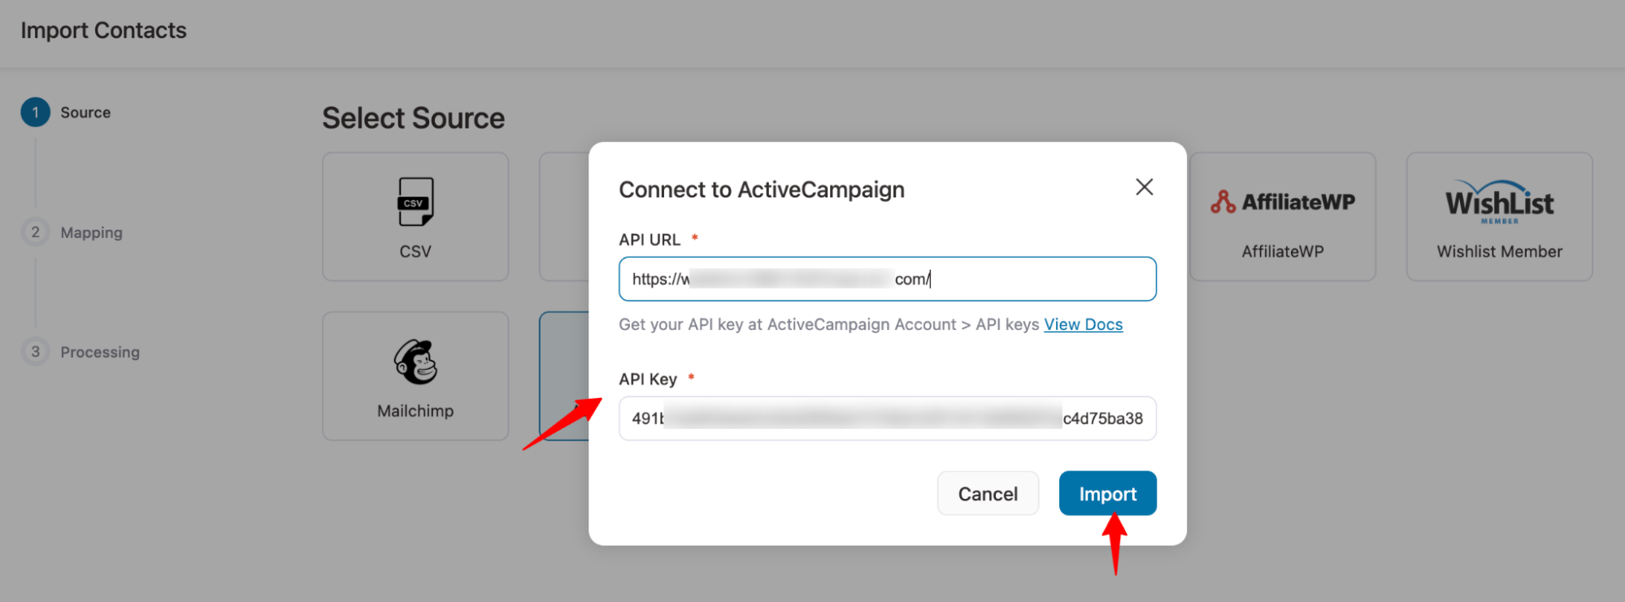Image resolution: width=1625 pixels, height=602 pixels.
Task: Click the step 2 Mapping circle
Action: pyautogui.click(x=36, y=232)
